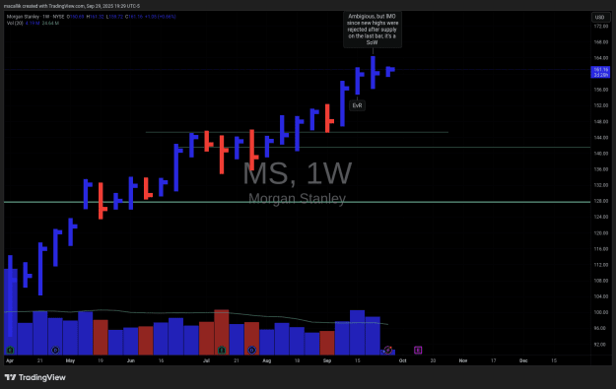This screenshot has width=616, height=389.
Task: Click the red lightning event marker
Action: (387, 350)
